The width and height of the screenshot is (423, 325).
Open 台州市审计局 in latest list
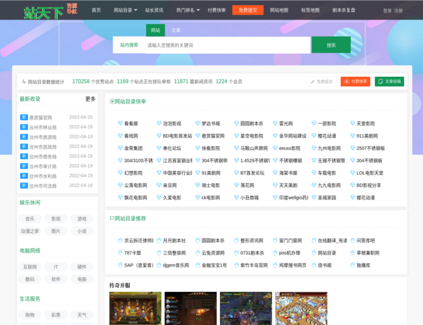coord(43,166)
